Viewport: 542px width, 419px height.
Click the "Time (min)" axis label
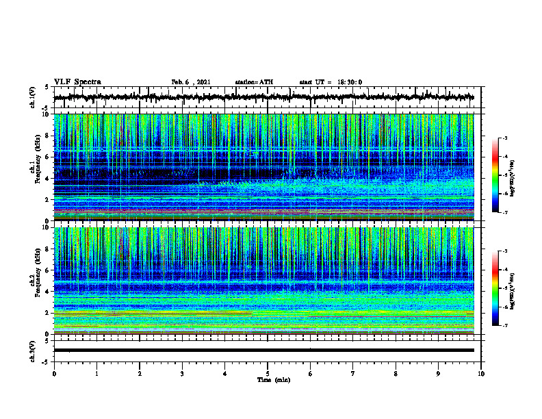[x=274, y=380]
